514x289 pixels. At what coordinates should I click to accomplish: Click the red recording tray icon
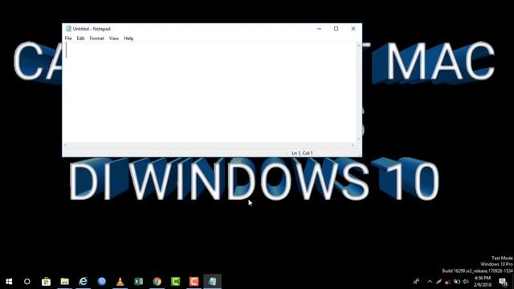(x=447, y=282)
